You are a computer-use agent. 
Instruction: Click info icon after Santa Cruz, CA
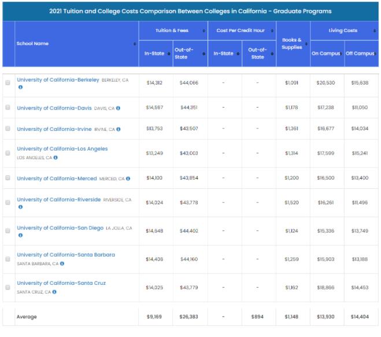[54, 292]
